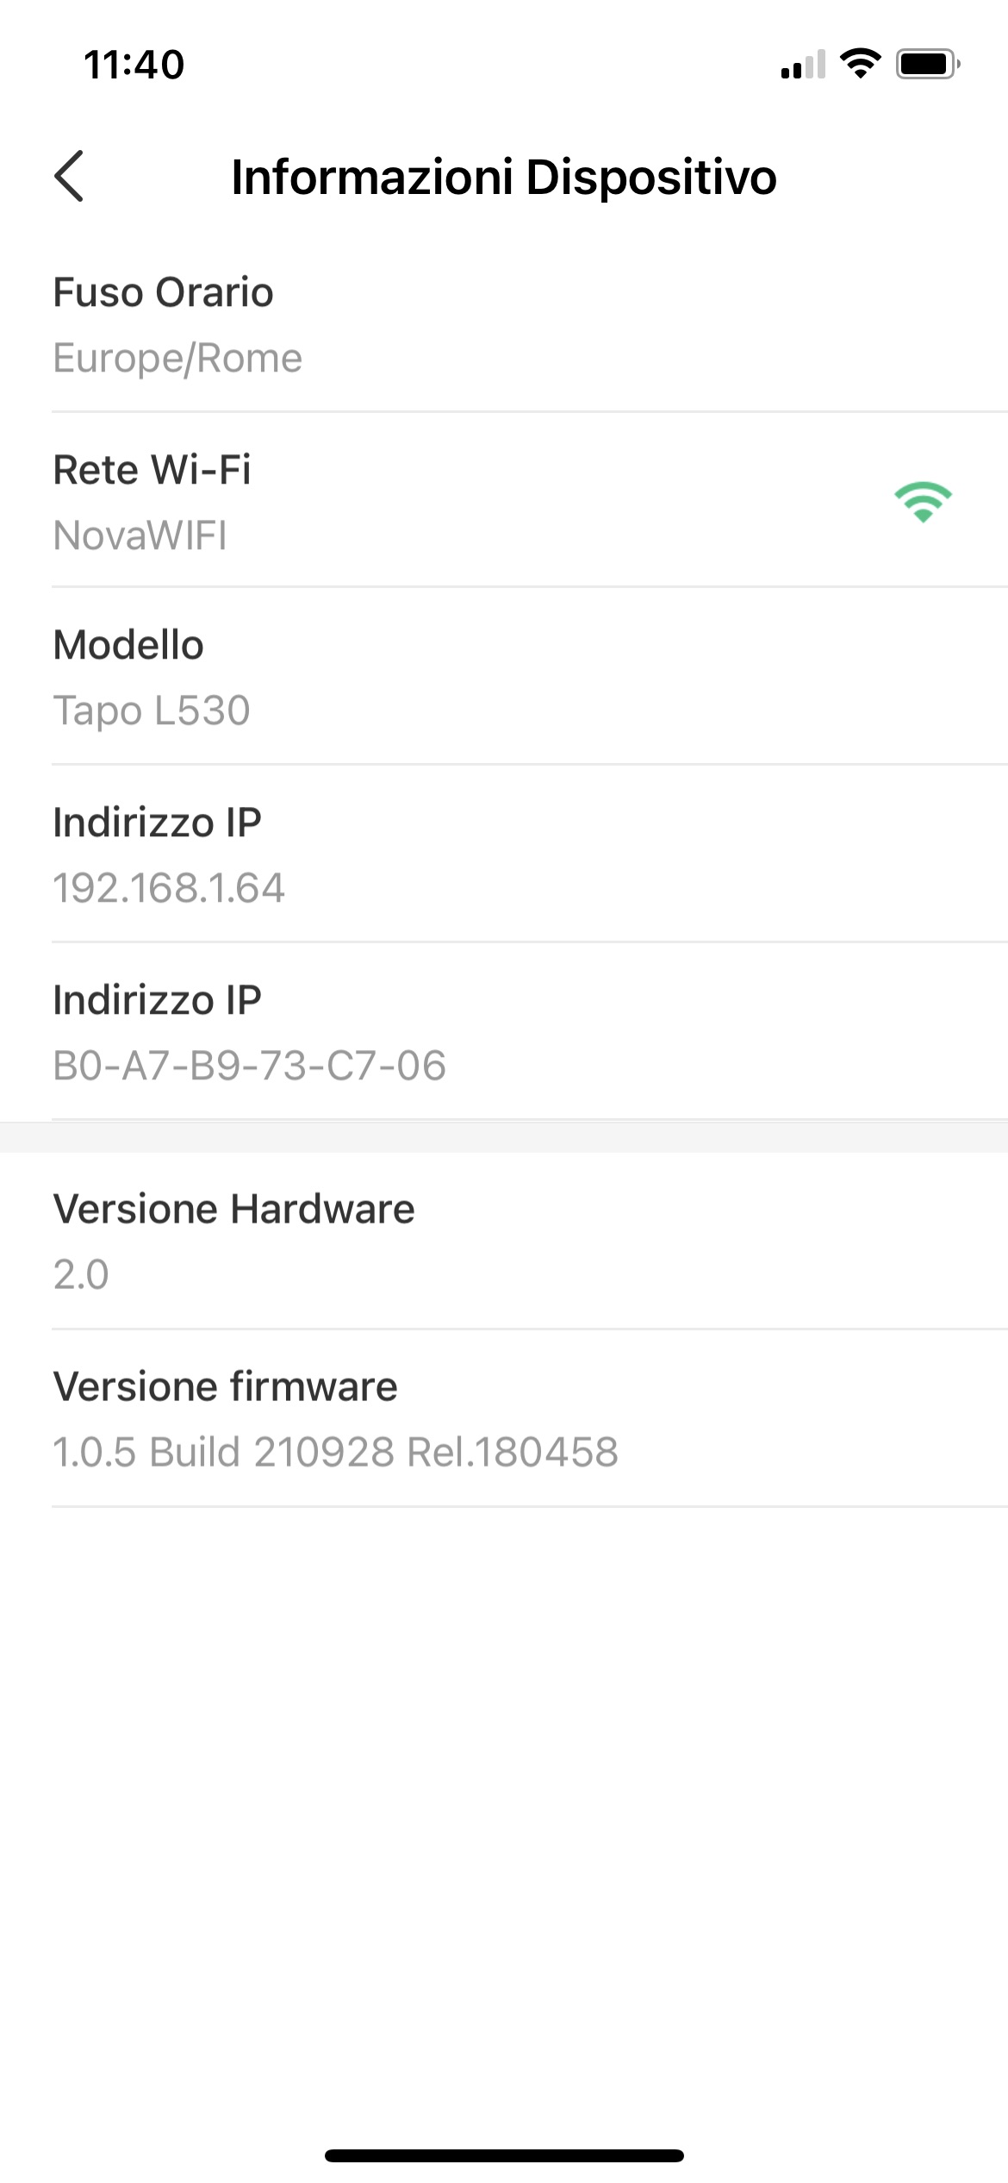The image size is (1008, 2183).
Task: Tap the hardware version 2.0 value
Action: pyautogui.click(x=81, y=1274)
